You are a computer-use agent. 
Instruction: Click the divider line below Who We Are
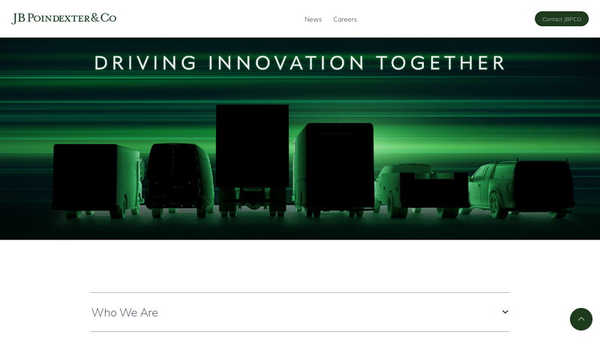click(x=300, y=331)
